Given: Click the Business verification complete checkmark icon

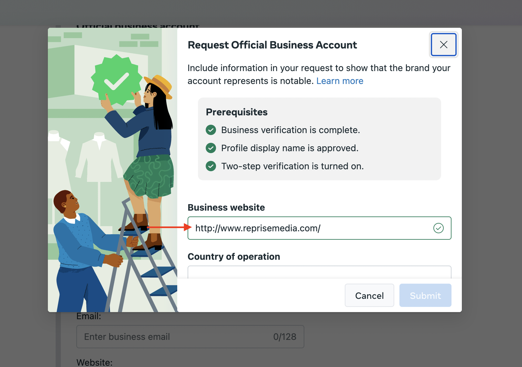Looking at the screenshot, I should point(211,130).
